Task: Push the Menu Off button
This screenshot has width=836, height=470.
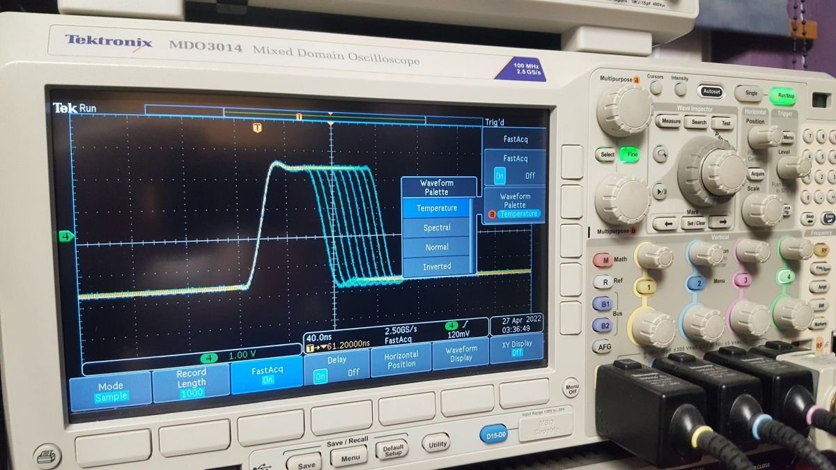Action: coord(571,388)
